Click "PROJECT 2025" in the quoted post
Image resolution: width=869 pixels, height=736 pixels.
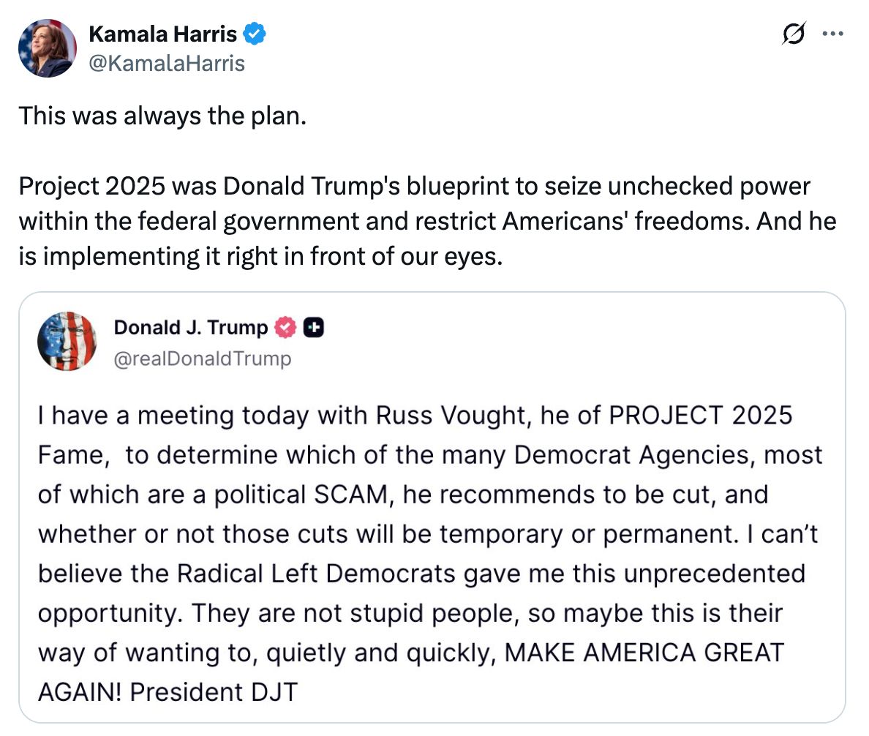(x=701, y=415)
